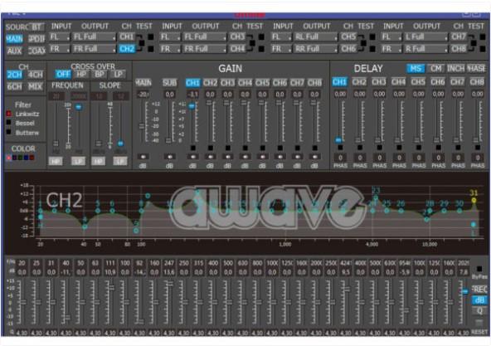This screenshot has width=491, height=346.
Task: Tick the black checkbox below the CH1 delay slider
Action: [340, 148]
